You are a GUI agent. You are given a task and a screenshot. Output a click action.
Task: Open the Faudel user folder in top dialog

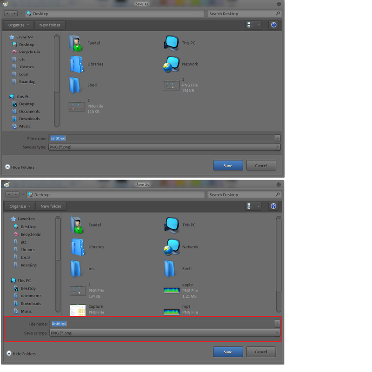[76, 43]
